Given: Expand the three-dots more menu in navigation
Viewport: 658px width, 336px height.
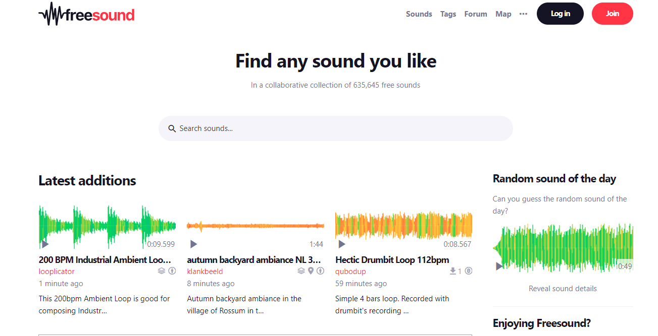Looking at the screenshot, I should (523, 14).
